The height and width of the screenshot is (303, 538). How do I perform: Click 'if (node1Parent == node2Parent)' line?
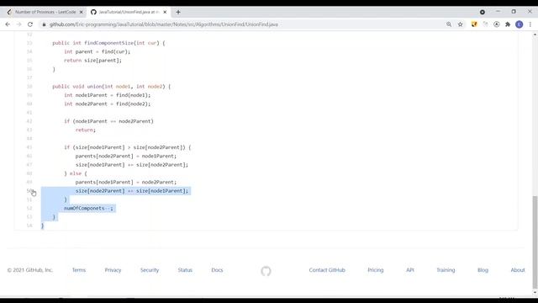[108, 121]
